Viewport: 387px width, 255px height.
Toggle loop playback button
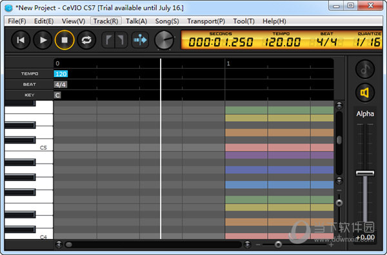[x=86, y=40]
